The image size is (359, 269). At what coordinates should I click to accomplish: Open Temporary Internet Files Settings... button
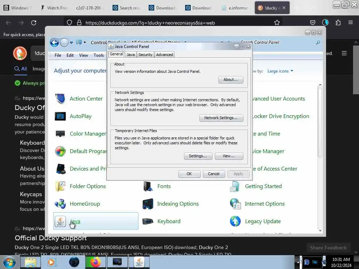[198, 156]
